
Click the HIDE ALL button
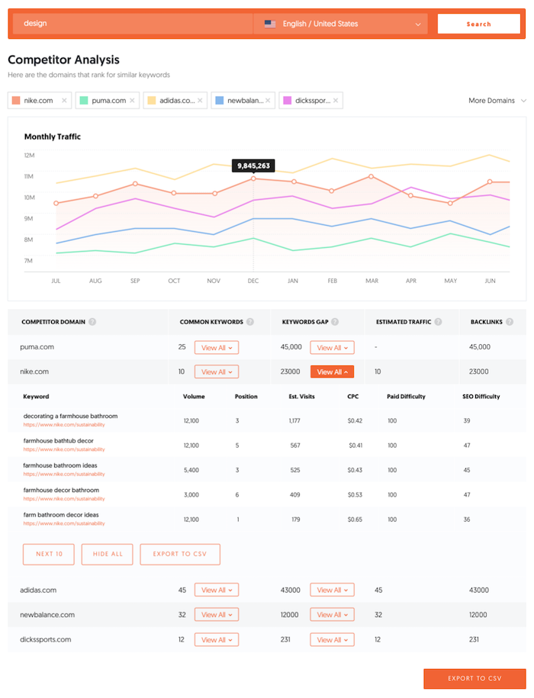[108, 555]
